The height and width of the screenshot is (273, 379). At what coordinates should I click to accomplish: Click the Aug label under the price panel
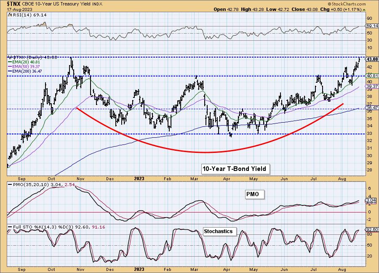[x=342, y=178]
